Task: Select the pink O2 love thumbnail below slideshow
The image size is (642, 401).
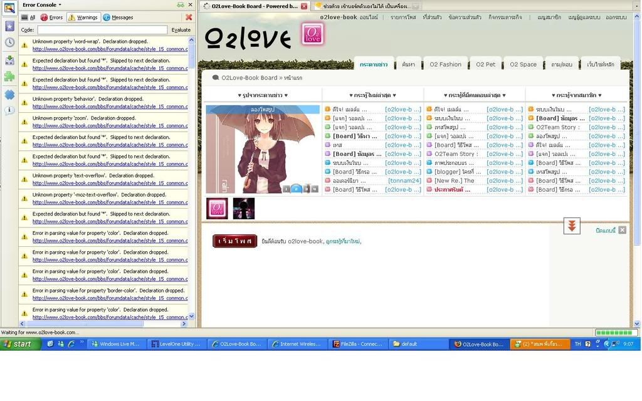Action: pos(217,208)
